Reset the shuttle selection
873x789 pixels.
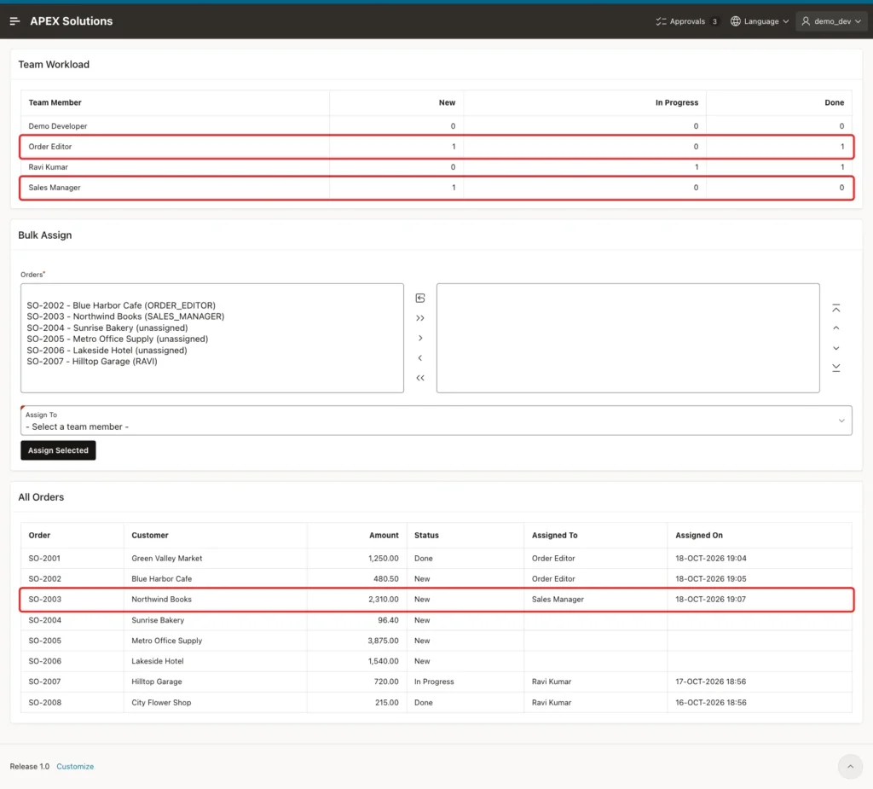(420, 298)
